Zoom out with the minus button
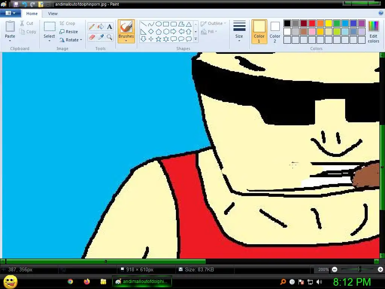This screenshot has width=385, height=289. point(335,269)
